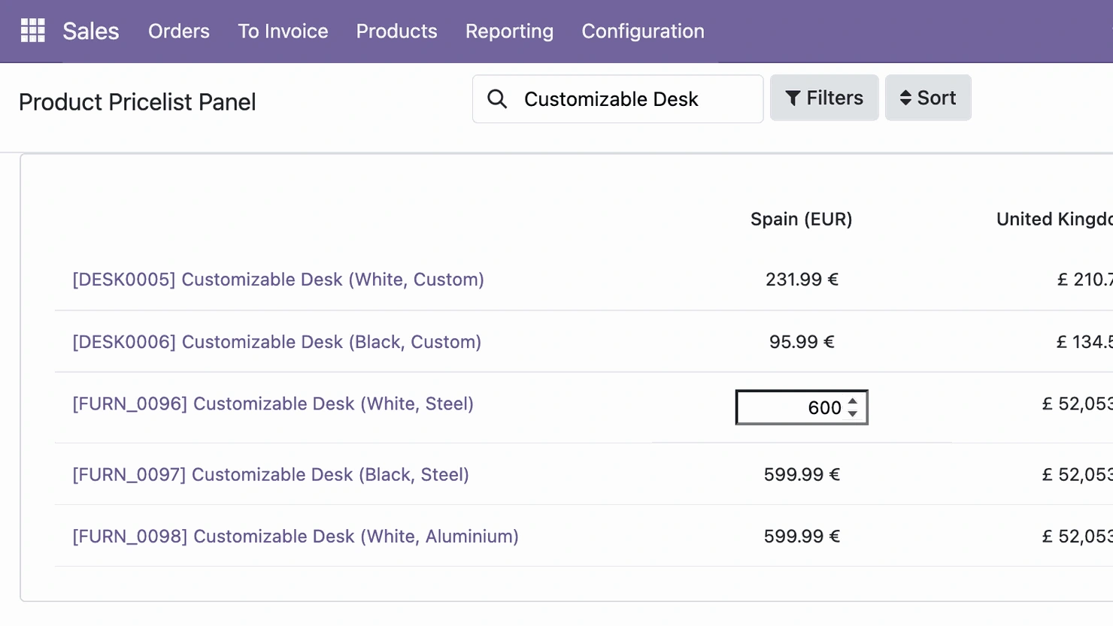The width and height of the screenshot is (1113, 626).
Task: Decrement the 600 price using down arrow
Action: click(851, 413)
